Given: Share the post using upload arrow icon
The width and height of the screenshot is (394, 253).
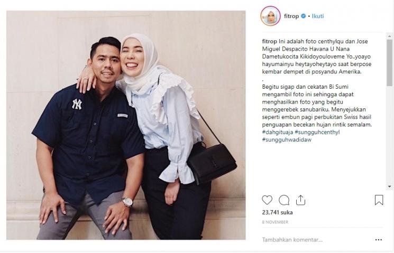Looking at the screenshot, I should tap(300, 200).
